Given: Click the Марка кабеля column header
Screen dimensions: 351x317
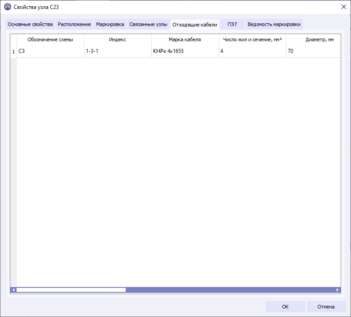Looking at the screenshot, I should click(x=185, y=39).
